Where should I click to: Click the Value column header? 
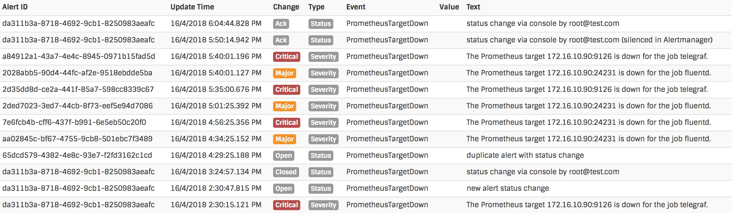pos(449,7)
